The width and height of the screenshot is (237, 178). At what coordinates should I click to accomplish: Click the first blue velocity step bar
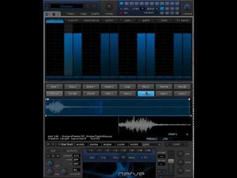(68, 54)
